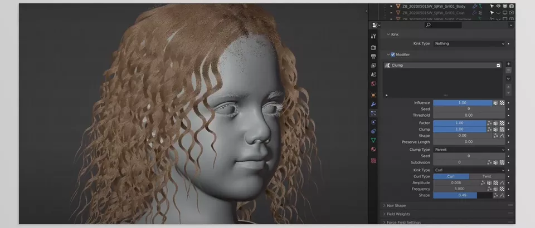Screen dimensions: 535x228
Task: Hide Grl01_Body with the eye icon
Action: point(498,6)
